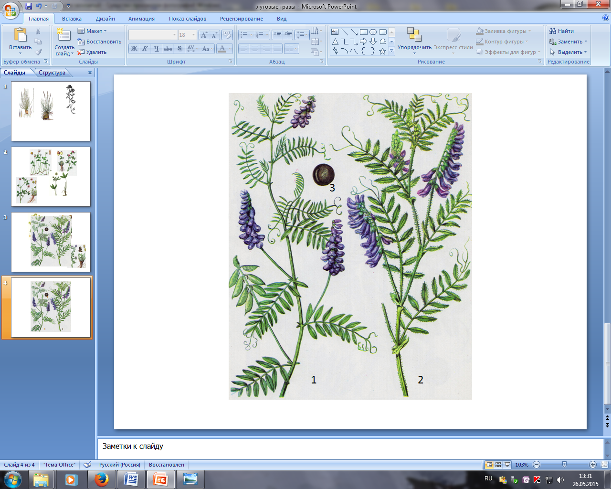Align text right icon
Image resolution: width=611 pixels, height=489 pixels.
[x=266, y=49]
